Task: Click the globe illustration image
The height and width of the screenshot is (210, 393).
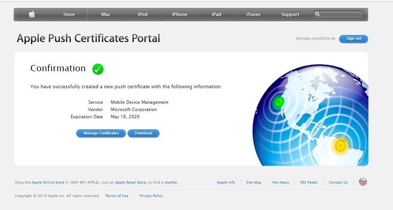Action: pyautogui.click(x=310, y=116)
